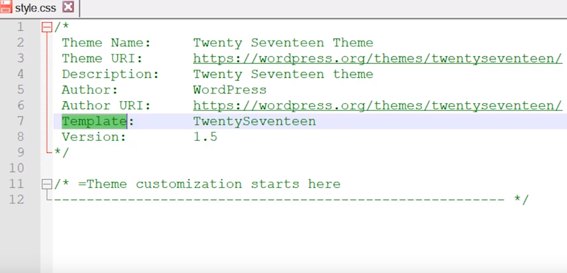Collapse the comment block on line 11
The image size is (567, 273).
point(46,184)
